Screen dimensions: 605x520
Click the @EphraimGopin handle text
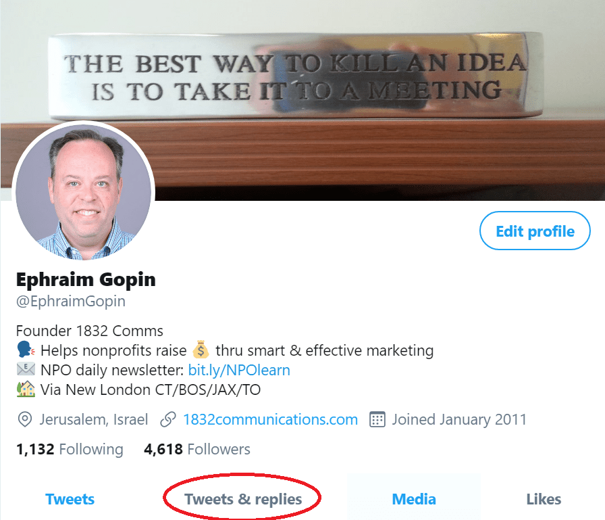click(71, 302)
